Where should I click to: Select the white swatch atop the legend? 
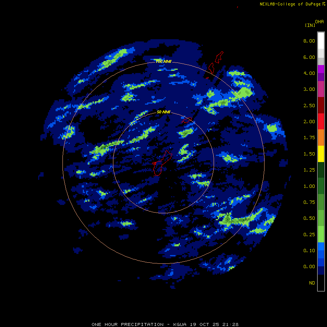(321, 41)
